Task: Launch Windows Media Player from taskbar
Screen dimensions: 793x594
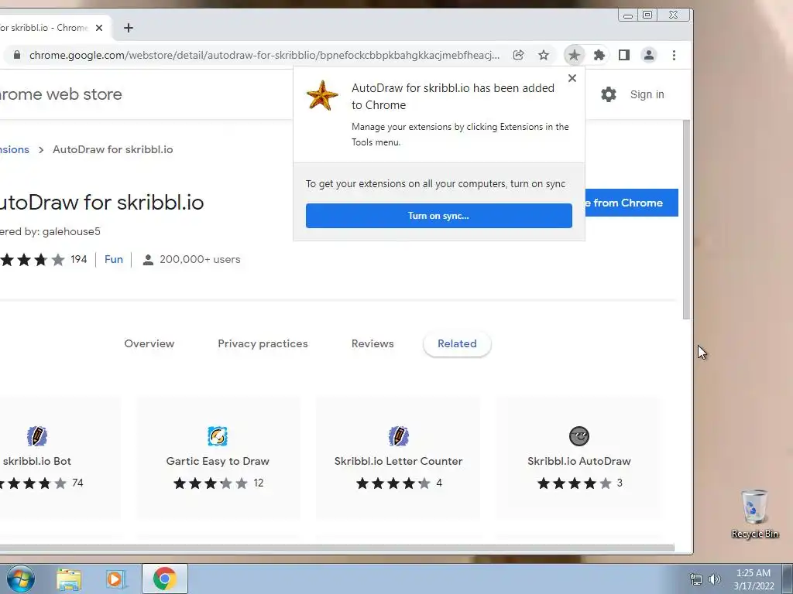Action: point(115,579)
